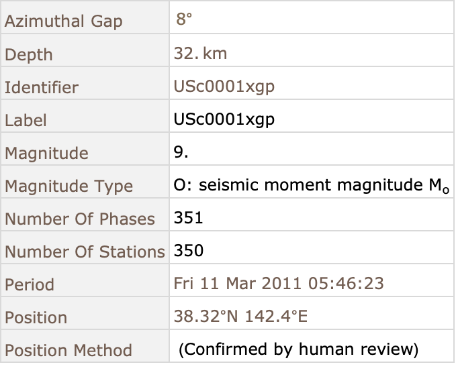The width and height of the screenshot is (456, 383).
Task: Click the Azimuthal Gap property label
Action: point(63,21)
